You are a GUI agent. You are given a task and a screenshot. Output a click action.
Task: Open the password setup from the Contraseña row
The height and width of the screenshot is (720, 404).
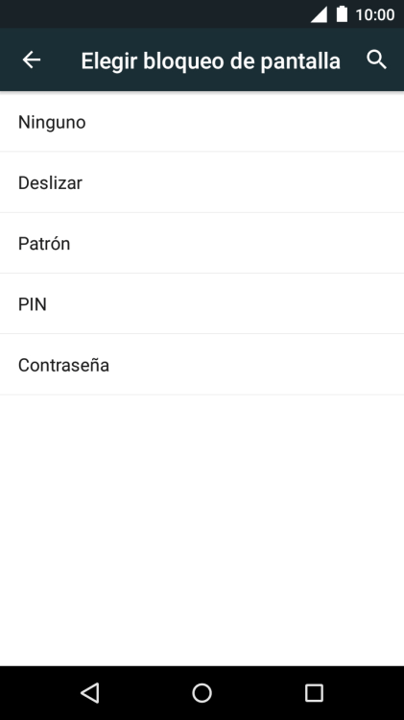click(x=202, y=365)
